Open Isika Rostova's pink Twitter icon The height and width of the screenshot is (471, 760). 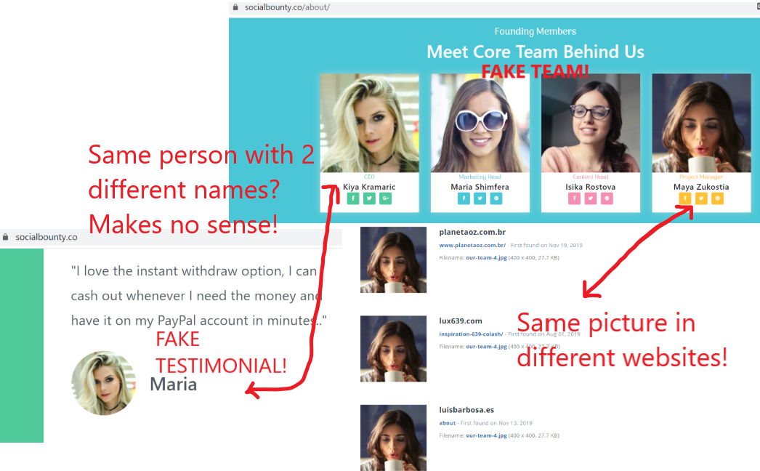(591, 198)
